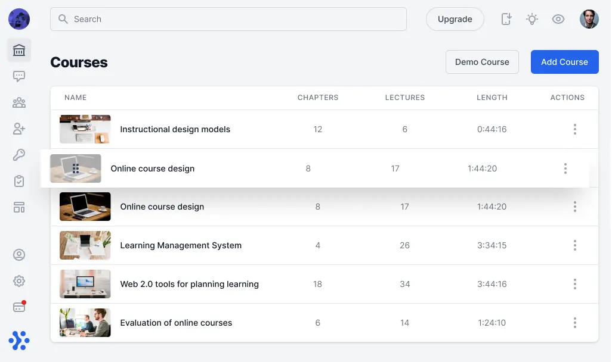Toggle the lightbulb theme icon
612x362 pixels.
pos(532,19)
